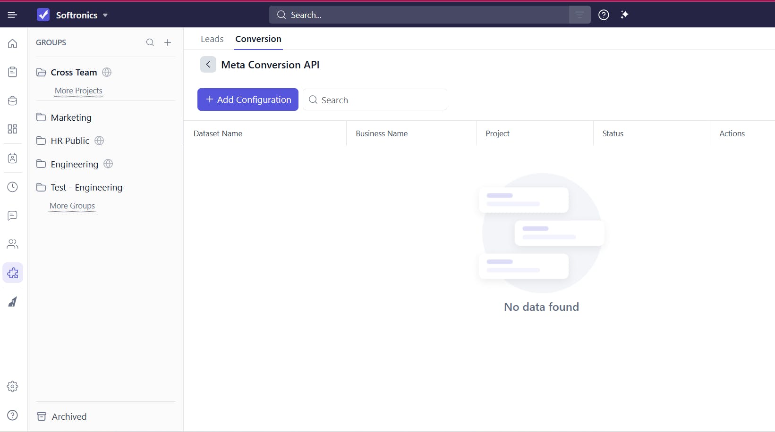Click the time tracking clock icon
Viewport: 775px width, 432px height.
pyautogui.click(x=12, y=187)
